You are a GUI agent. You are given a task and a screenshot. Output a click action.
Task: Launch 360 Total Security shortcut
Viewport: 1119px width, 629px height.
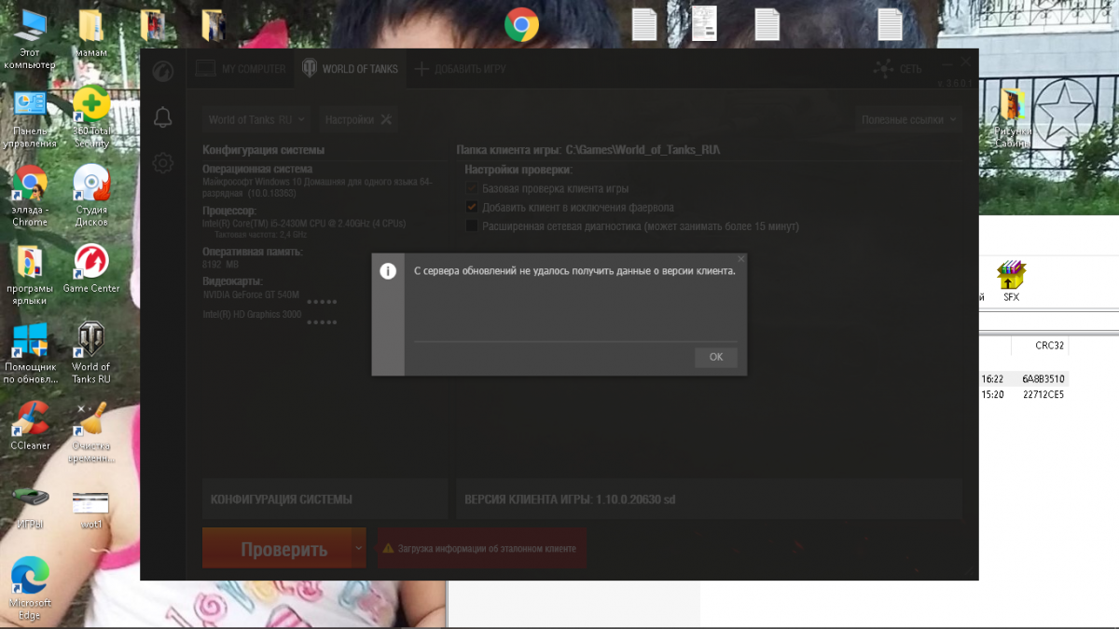(x=91, y=117)
